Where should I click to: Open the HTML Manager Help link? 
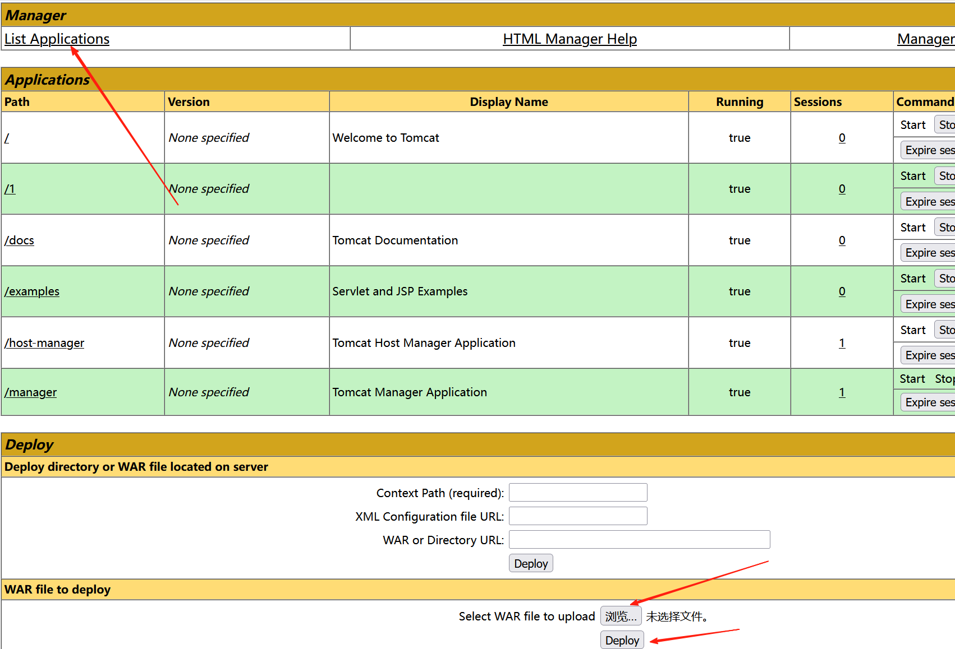pos(570,39)
